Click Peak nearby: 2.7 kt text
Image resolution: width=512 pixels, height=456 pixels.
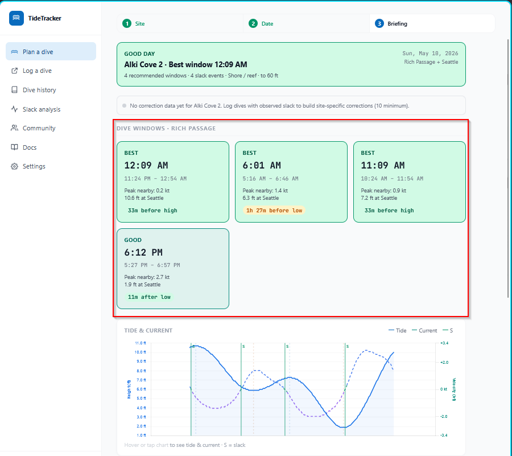147,277
